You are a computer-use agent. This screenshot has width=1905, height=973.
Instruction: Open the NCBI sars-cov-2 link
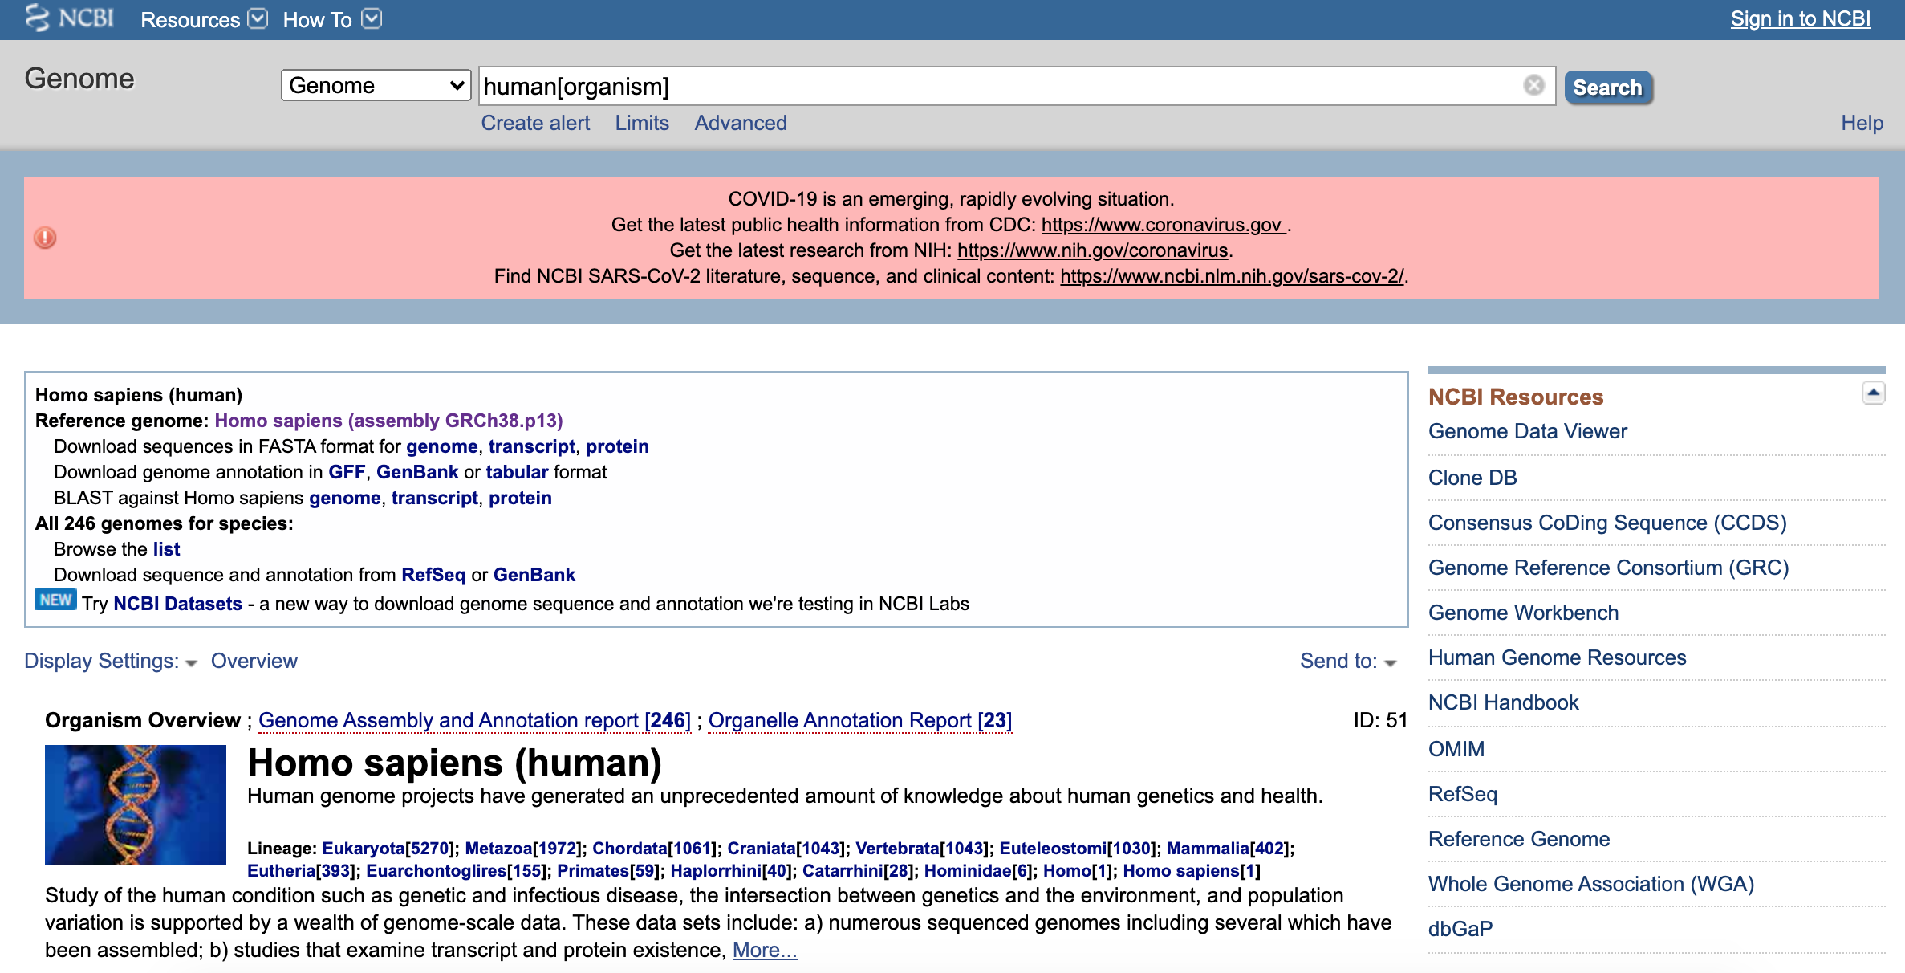(1232, 276)
